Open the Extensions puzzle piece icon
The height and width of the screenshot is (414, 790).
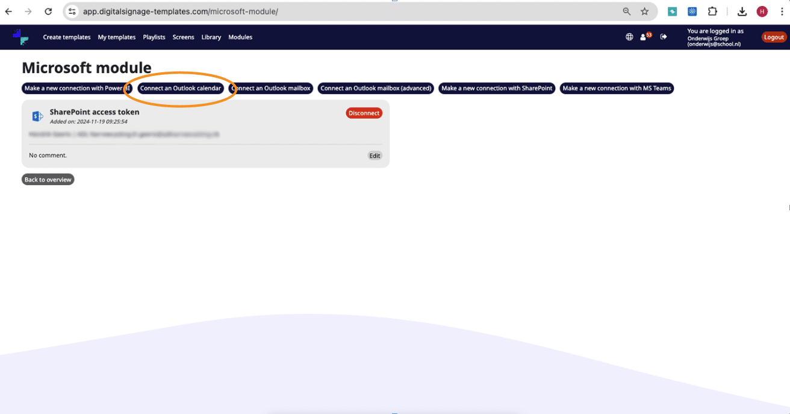pos(712,11)
